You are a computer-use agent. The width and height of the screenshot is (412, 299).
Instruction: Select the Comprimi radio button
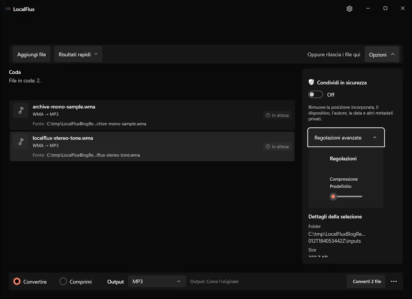pyautogui.click(x=63, y=281)
